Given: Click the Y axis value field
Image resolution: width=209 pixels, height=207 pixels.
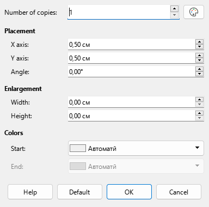Looking at the screenshot, I should 132,58.
